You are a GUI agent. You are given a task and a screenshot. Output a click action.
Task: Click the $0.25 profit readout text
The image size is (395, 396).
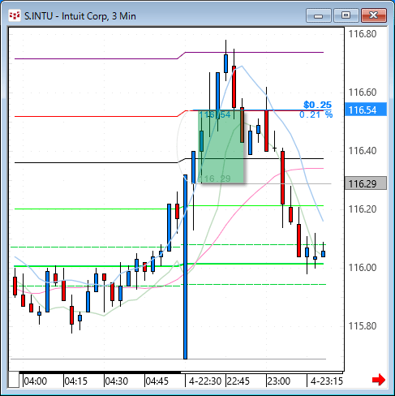(317, 105)
